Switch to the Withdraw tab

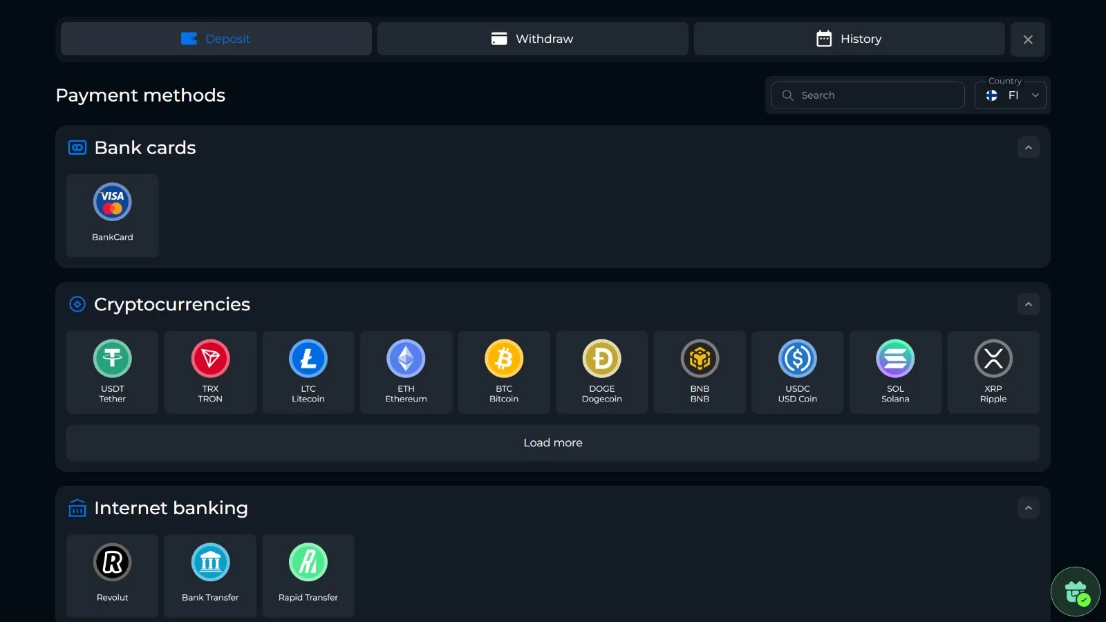click(532, 39)
